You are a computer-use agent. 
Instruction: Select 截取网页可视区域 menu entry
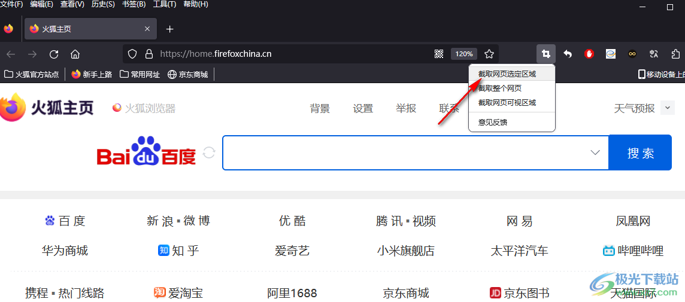(511, 103)
